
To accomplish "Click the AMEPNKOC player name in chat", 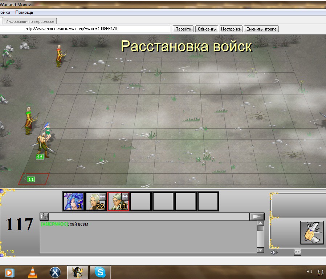I will click(54, 224).
